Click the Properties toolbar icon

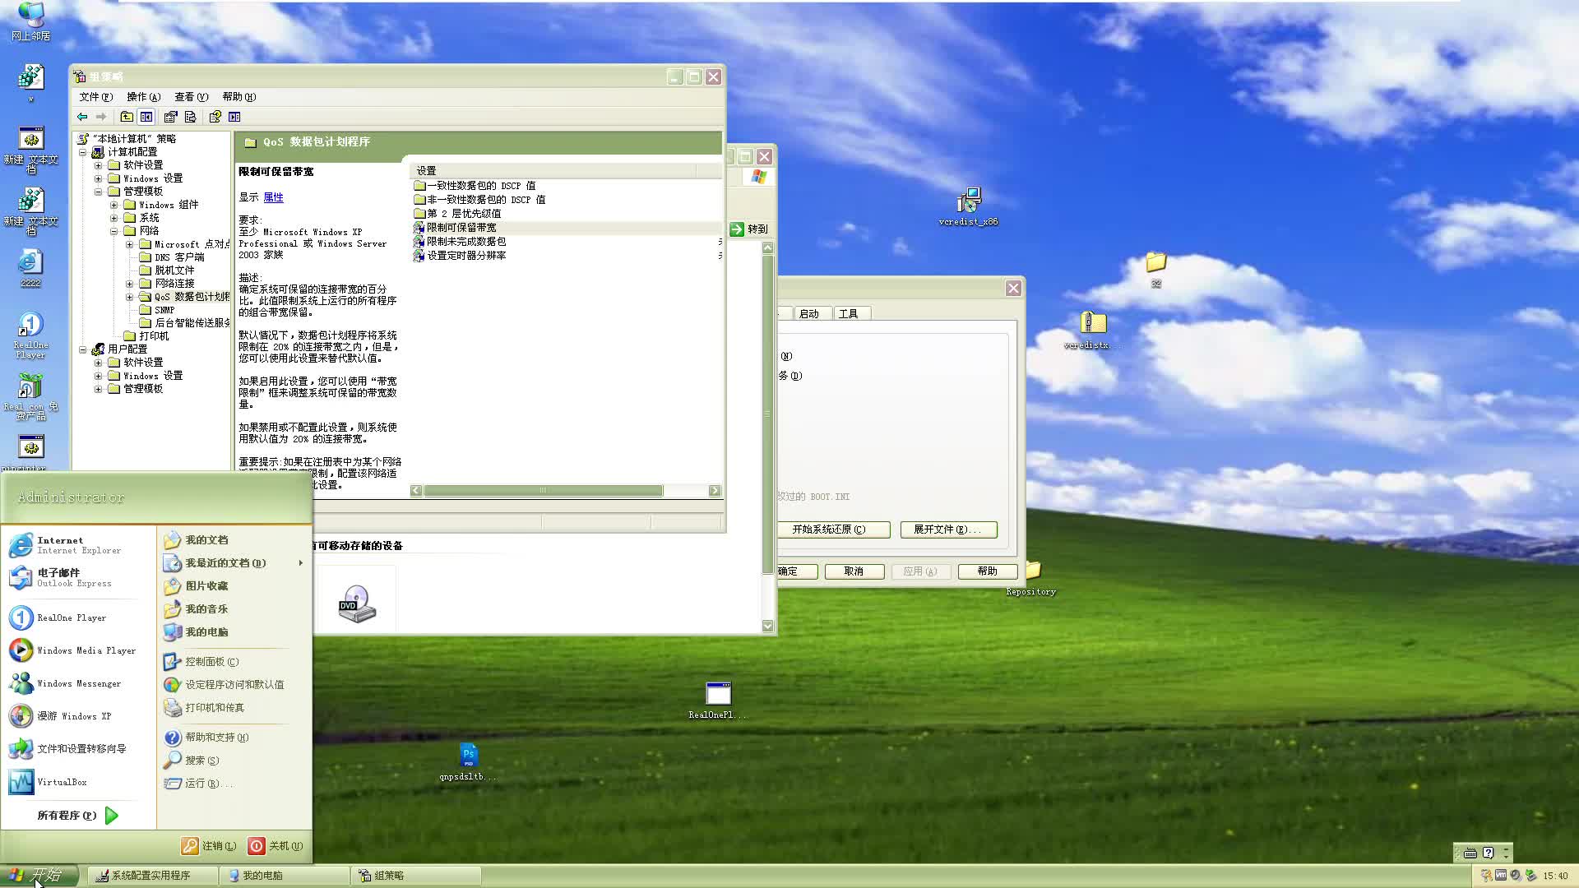tap(170, 117)
